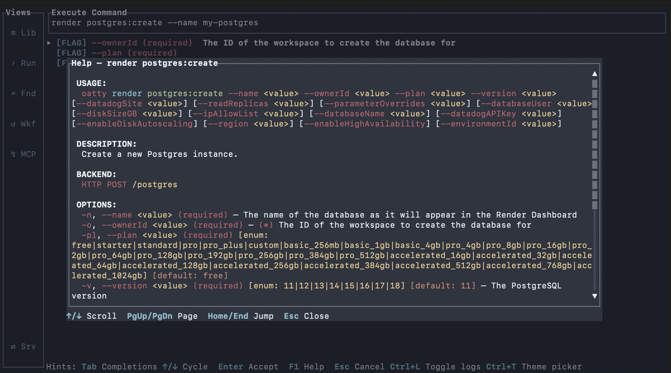Click the PgUp/PgDn Page hint
Image resolution: width=671 pixels, height=373 pixels.
pos(162,316)
